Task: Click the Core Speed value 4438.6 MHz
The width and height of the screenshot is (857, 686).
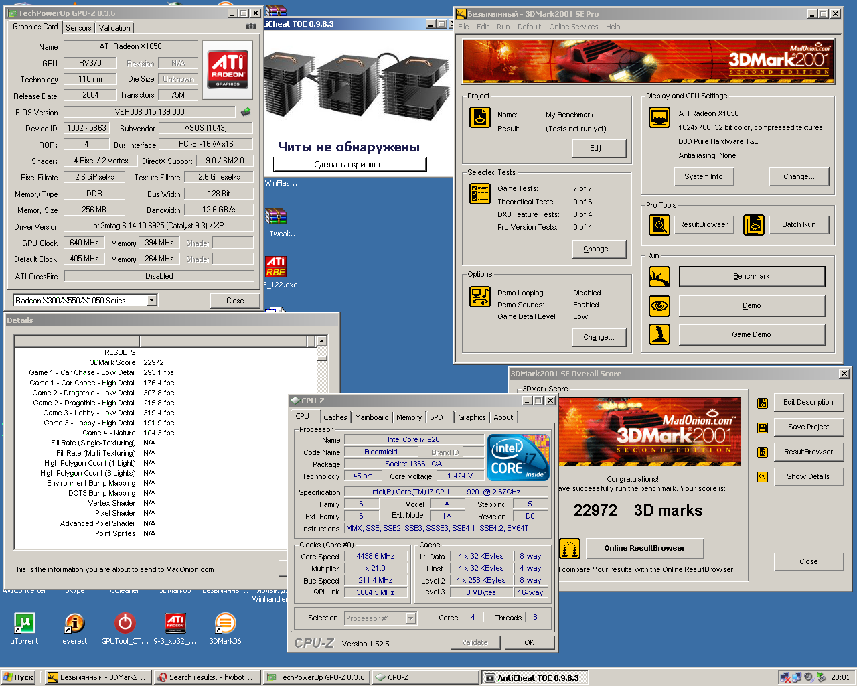Action: click(x=376, y=557)
